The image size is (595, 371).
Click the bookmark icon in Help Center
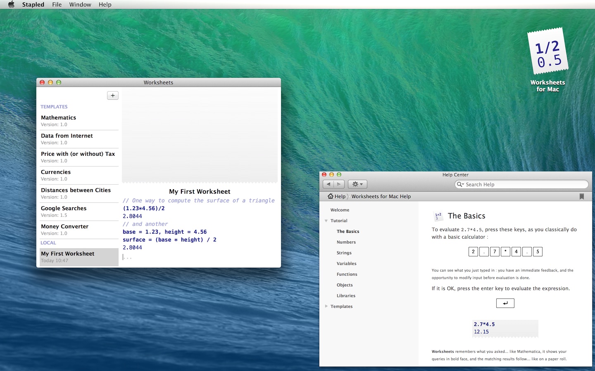582,197
